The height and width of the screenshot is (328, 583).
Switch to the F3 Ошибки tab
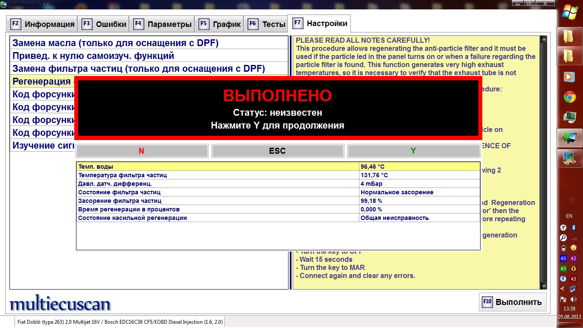[104, 24]
